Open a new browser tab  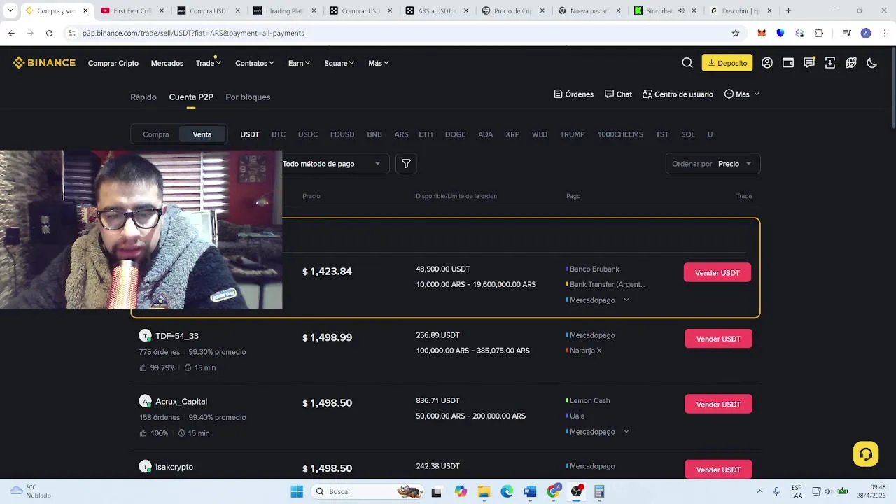pyautogui.click(x=788, y=10)
